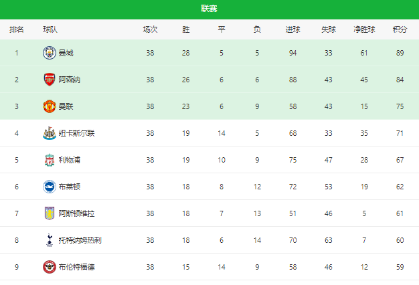Open the 托特纳姆热刺 team name
This screenshot has height=285, width=419.
[80, 240]
